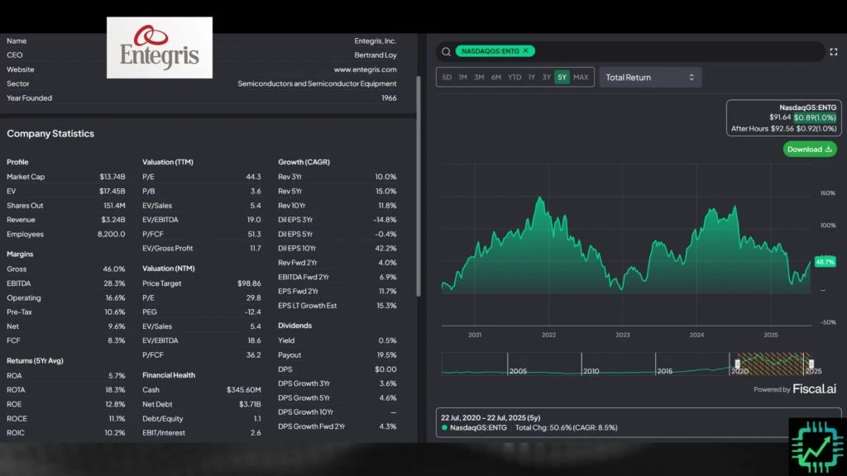Click the NasdaqGS:ENTG legend entry
The width and height of the screenshot is (847, 476).
[474, 427]
